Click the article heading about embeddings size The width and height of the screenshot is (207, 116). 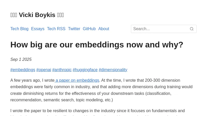pos(97,45)
